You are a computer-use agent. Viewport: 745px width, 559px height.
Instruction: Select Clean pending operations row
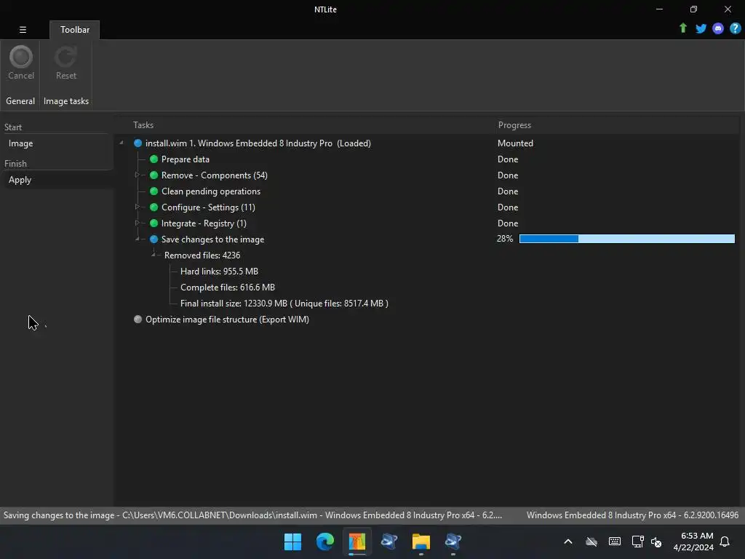click(x=211, y=191)
